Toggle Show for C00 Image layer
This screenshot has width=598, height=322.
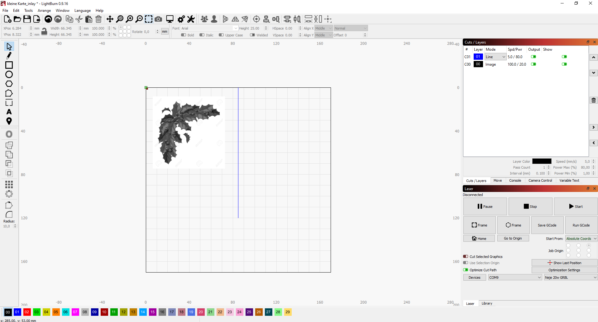[x=564, y=64]
